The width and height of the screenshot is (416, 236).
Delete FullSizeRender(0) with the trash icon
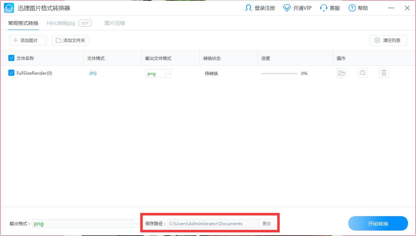pyautogui.click(x=384, y=73)
